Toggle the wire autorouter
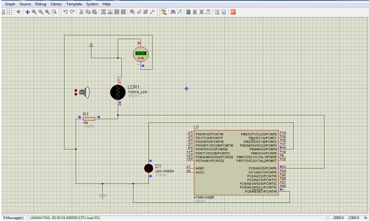 click(x=164, y=12)
